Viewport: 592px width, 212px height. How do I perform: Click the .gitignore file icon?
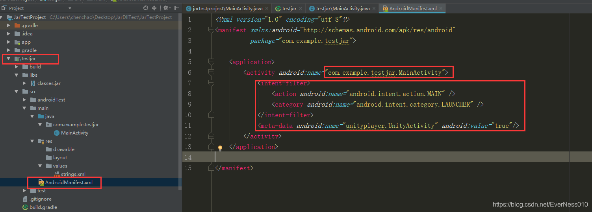point(25,199)
